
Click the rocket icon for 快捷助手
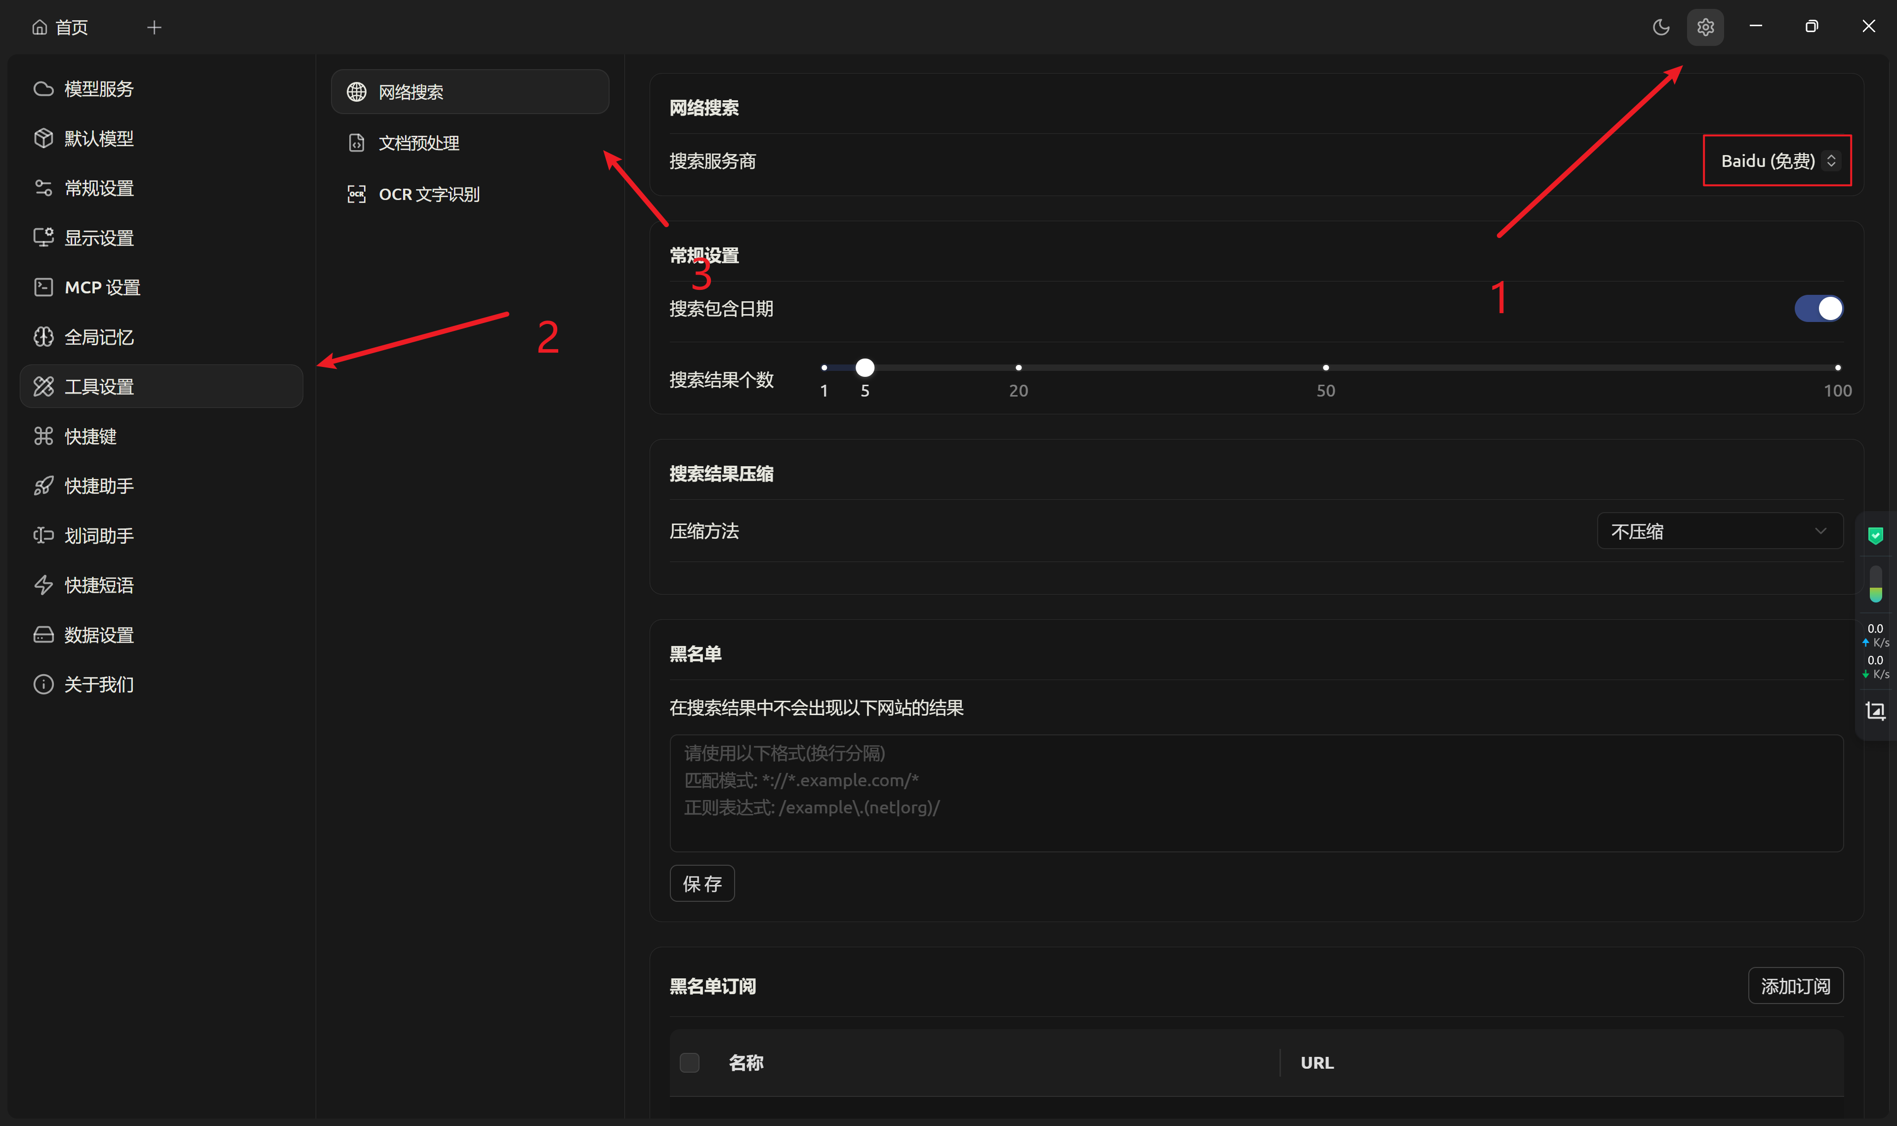(43, 485)
